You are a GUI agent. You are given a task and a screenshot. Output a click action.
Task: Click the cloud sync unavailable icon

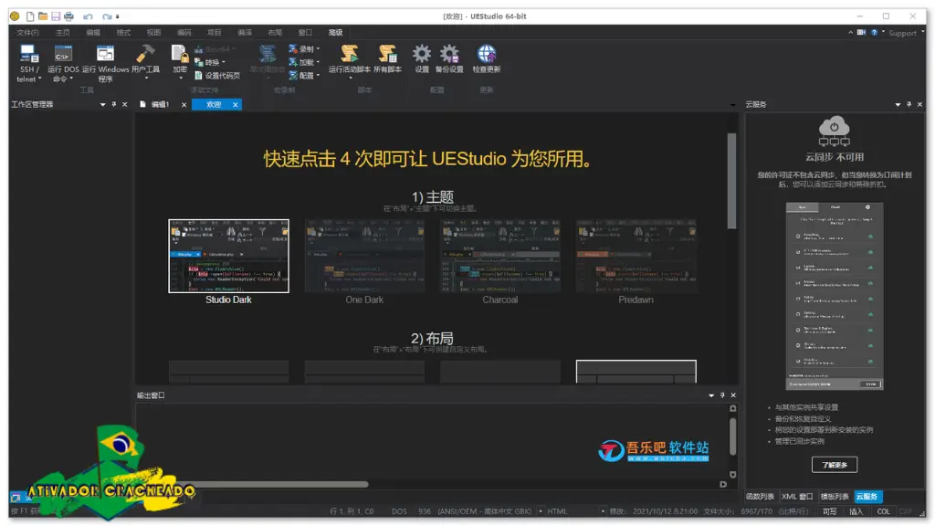tap(835, 131)
